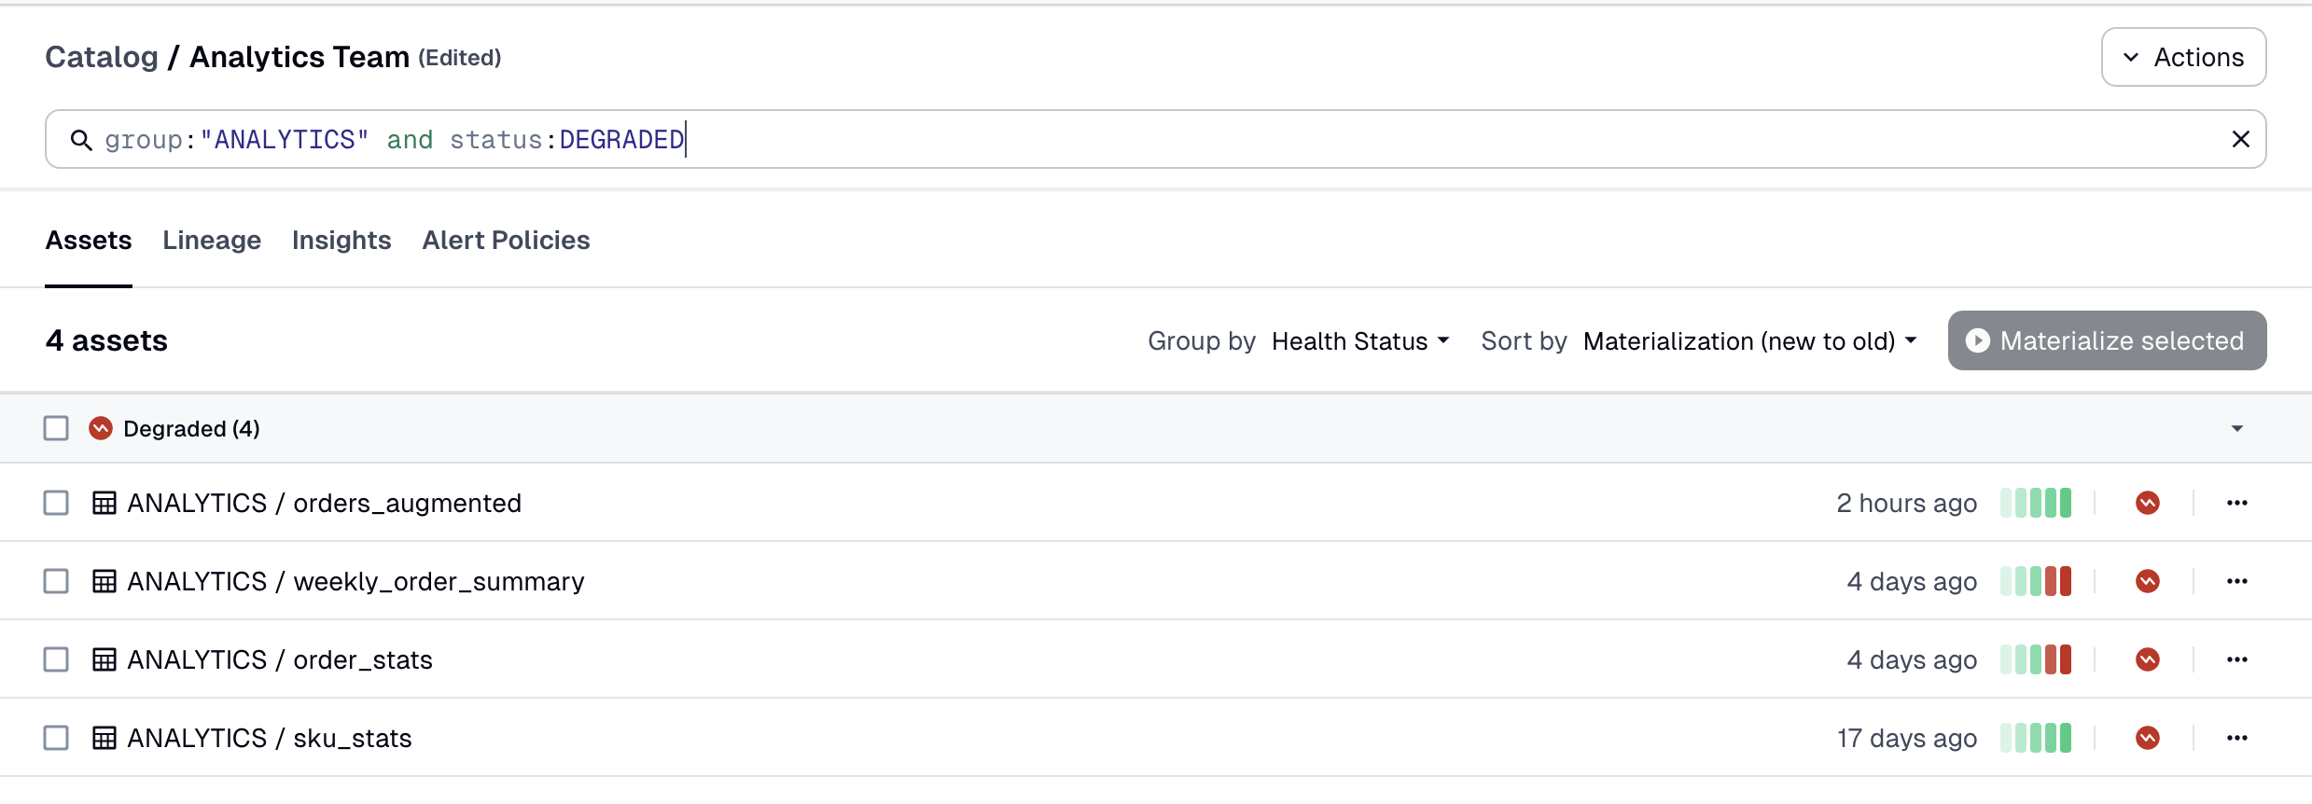Open the Actions dropdown menu

[x=2183, y=56]
